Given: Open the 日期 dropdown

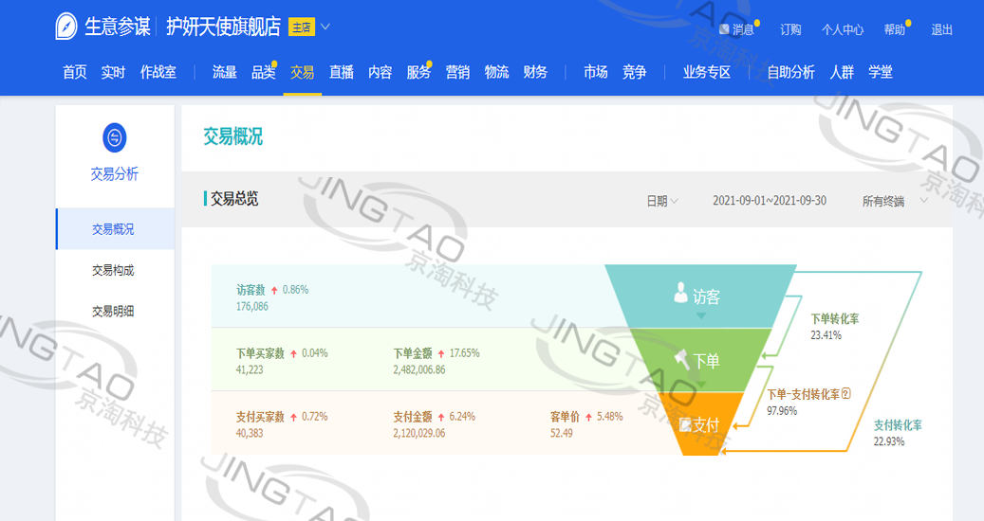Looking at the screenshot, I should tap(662, 201).
